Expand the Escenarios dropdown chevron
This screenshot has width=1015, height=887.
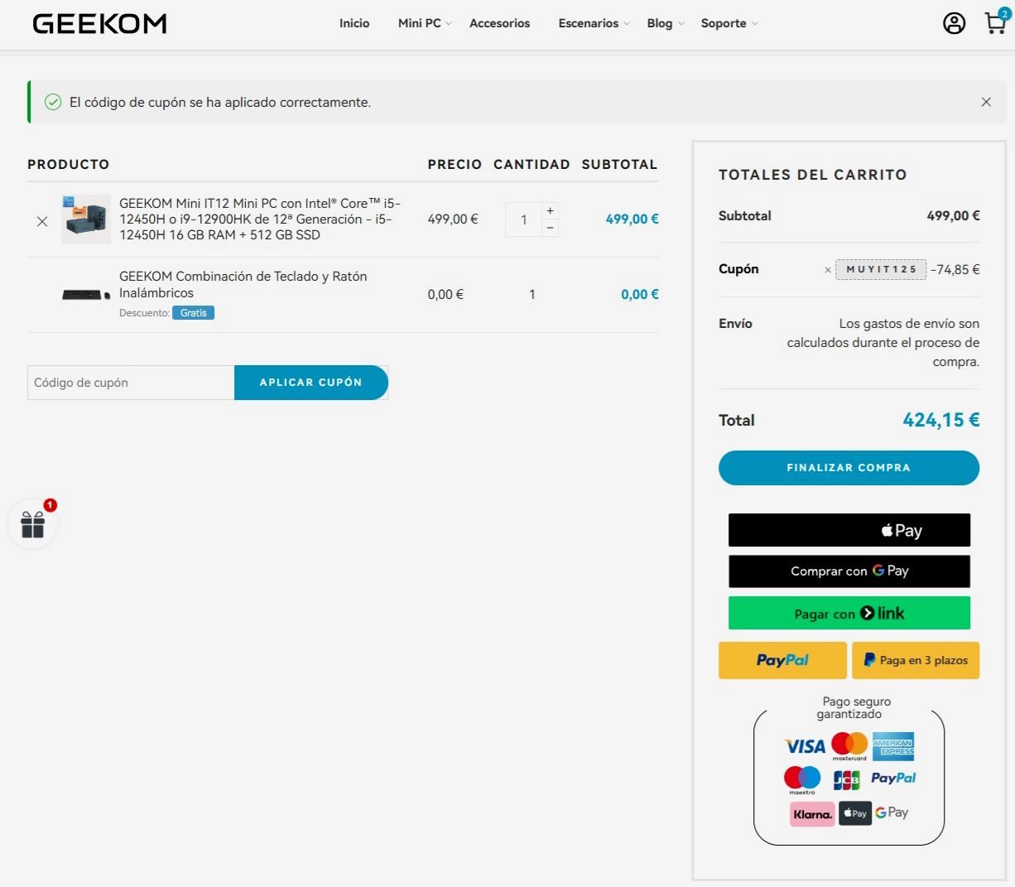[627, 24]
